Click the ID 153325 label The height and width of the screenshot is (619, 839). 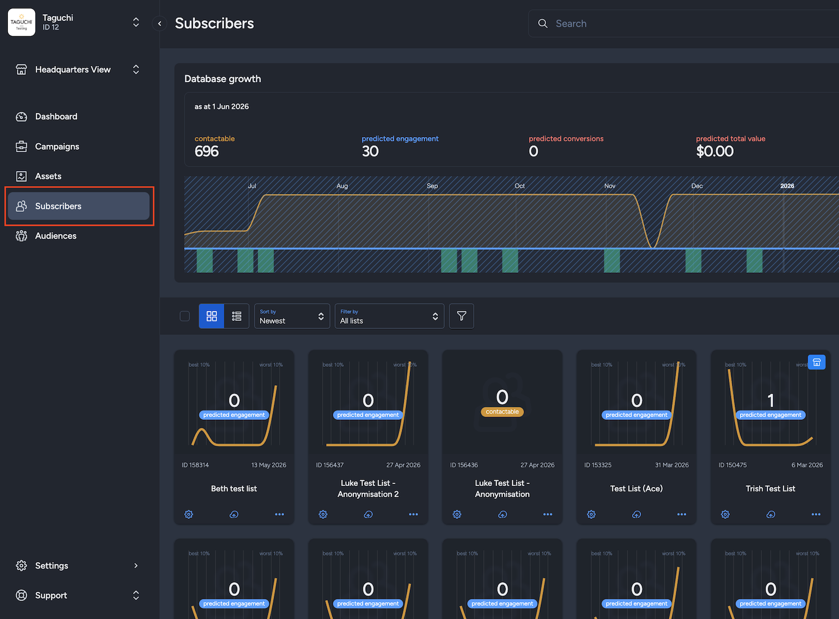coord(598,465)
